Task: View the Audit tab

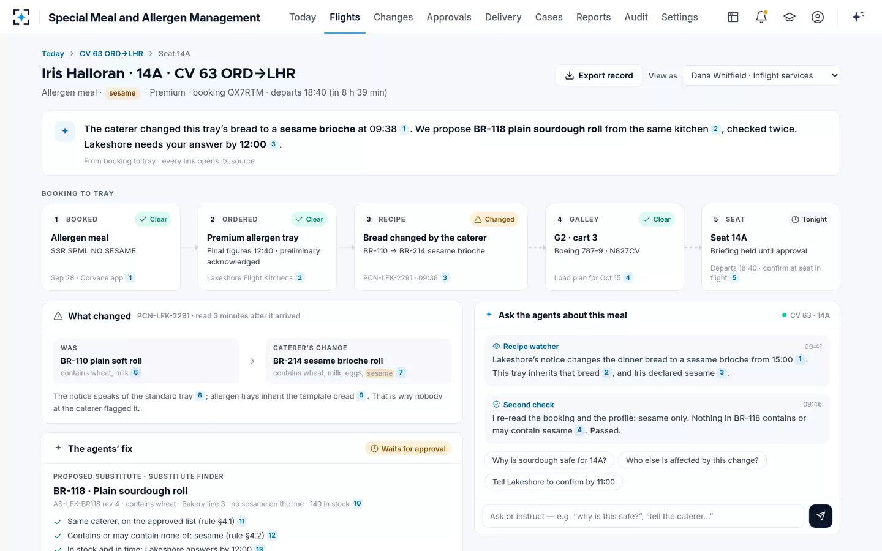Action: tap(636, 17)
